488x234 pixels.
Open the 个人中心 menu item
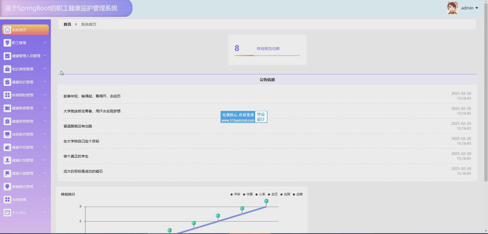point(19,213)
